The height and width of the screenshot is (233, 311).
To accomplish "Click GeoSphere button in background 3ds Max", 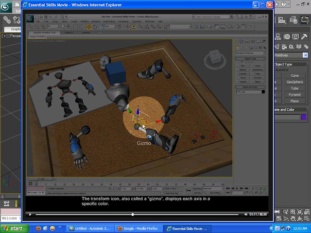I will [x=294, y=82].
